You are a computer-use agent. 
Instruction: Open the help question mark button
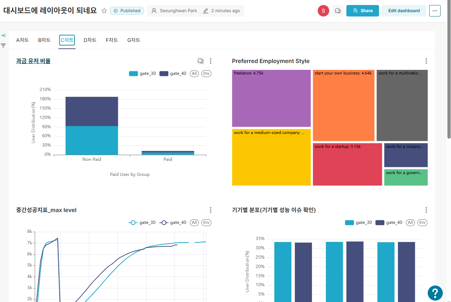435,293
